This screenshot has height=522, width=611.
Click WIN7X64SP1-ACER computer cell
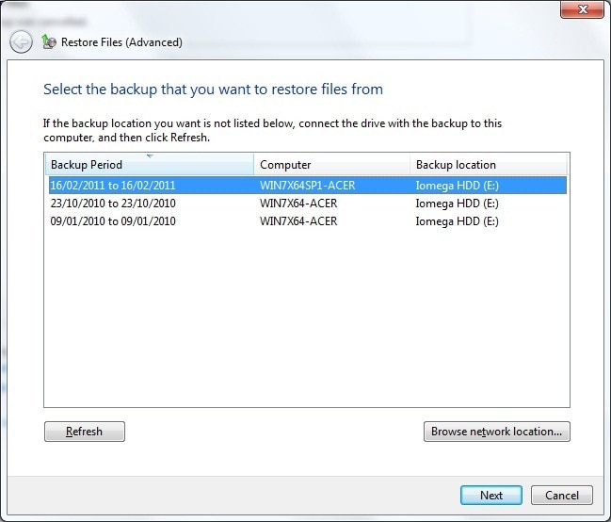coord(308,186)
